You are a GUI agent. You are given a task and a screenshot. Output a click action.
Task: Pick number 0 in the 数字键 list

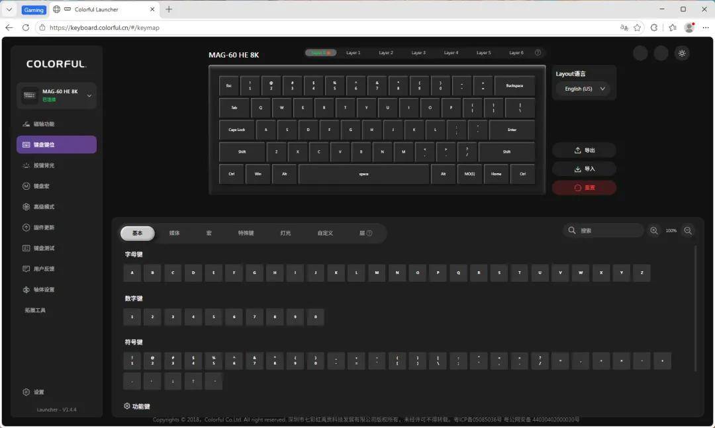[x=316, y=317]
